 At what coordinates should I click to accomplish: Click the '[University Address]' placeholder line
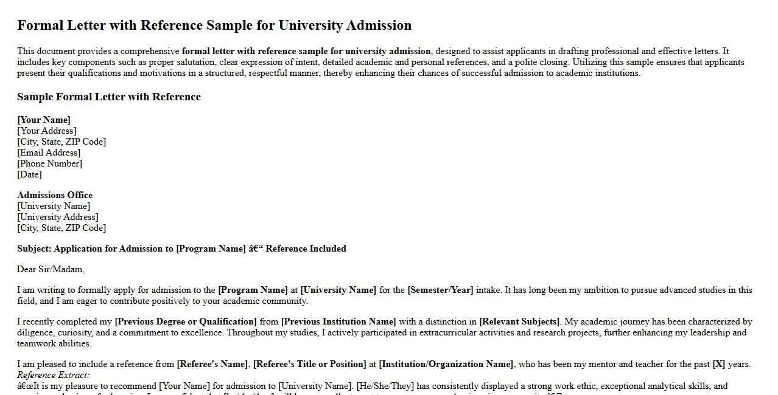(x=58, y=217)
